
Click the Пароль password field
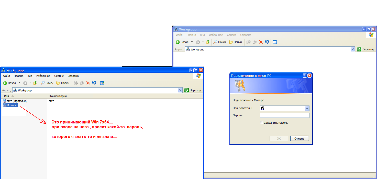(285, 115)
